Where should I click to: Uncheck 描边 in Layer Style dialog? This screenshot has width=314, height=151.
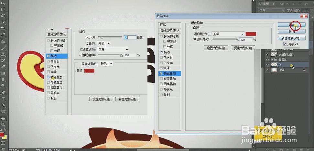pos(161,52)
